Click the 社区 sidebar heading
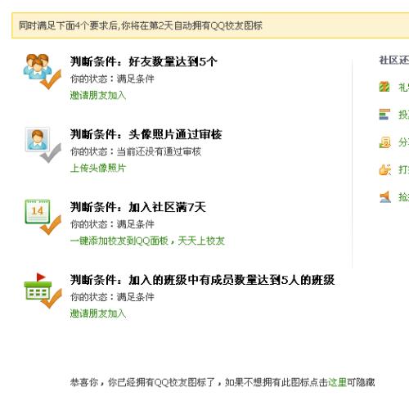This screenshot has width=409, height=401. coord(394,61)
